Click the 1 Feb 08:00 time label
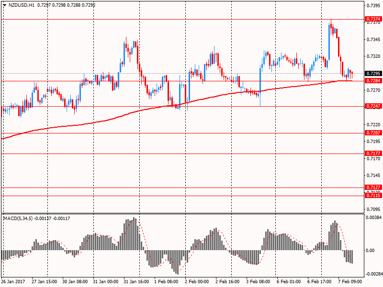 [x=167, y=282]
